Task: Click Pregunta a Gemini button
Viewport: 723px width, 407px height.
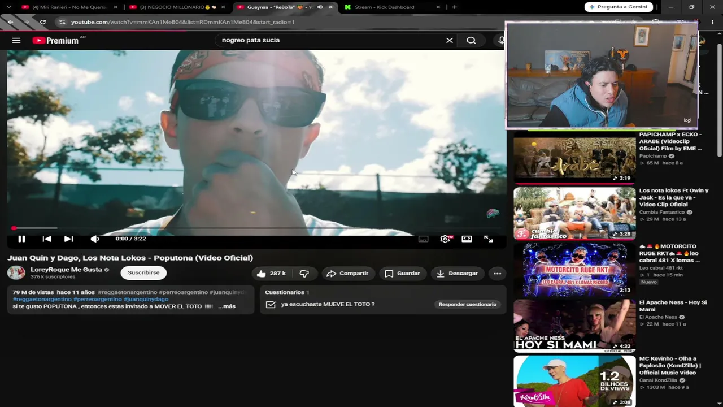Action: point(619,7)
